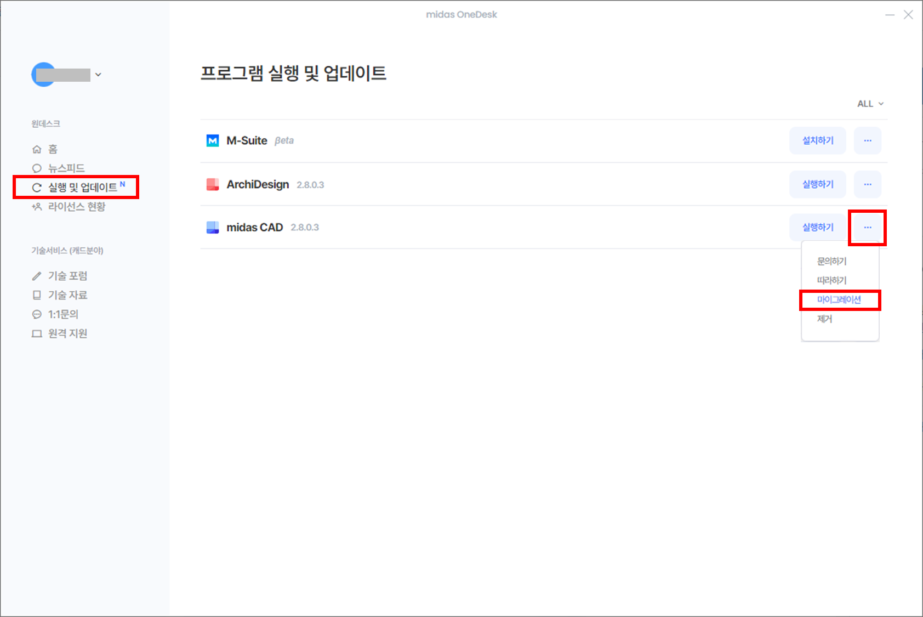Choose 따라하기 from the context menu
The image size is (923, 617).
click(x=831, y=280)
